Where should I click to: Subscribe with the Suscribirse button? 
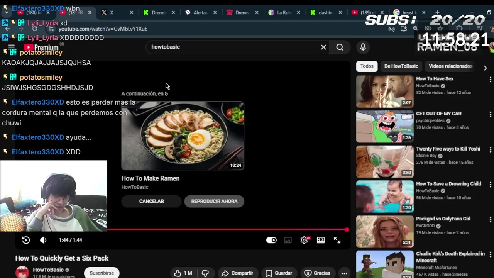(x=102, y=273)
